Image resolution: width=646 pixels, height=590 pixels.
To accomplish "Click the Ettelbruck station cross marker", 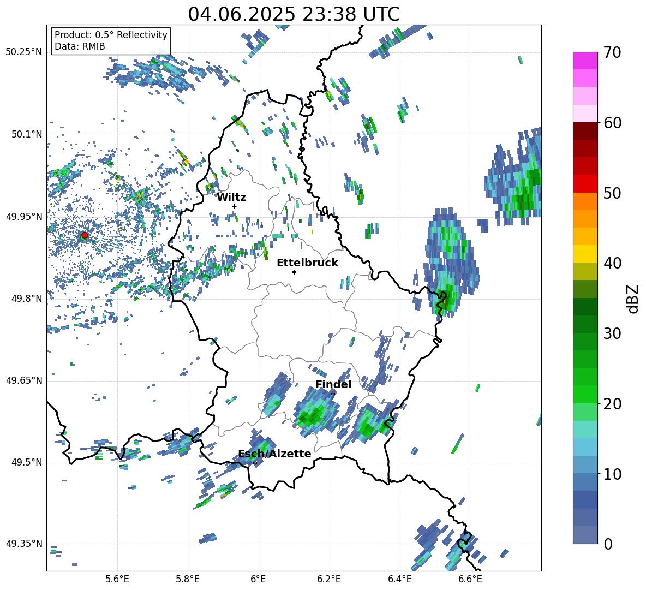I will [294, 272].
